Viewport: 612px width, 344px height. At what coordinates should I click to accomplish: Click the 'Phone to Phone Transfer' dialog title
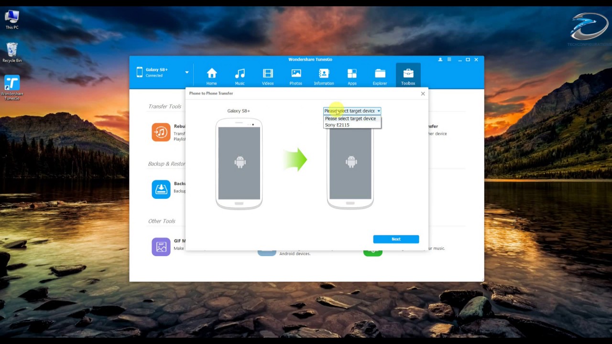pos(211,93)
